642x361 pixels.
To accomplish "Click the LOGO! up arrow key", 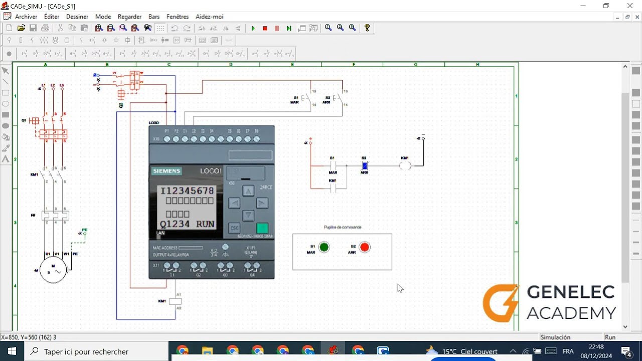I will pyautogui.click(x=248, y=191).
